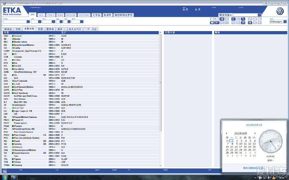Click the window card icon below the printer
289x180 pixels.
pyautogui.click(x=212, y=23)
